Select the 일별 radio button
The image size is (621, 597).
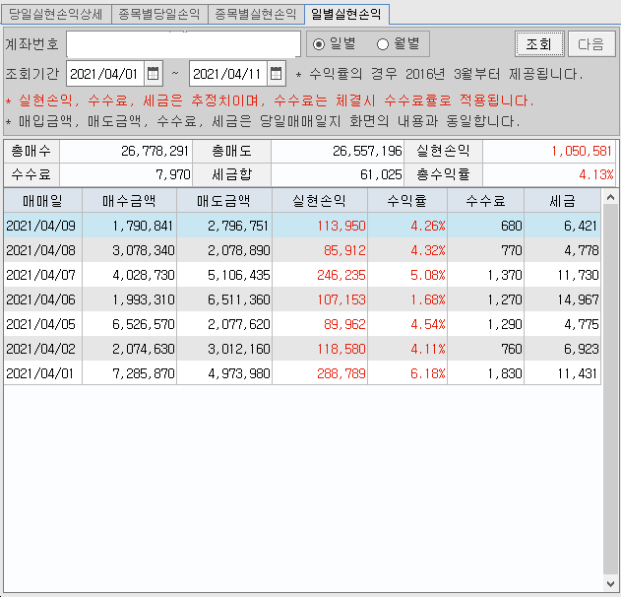click(318, 44)
